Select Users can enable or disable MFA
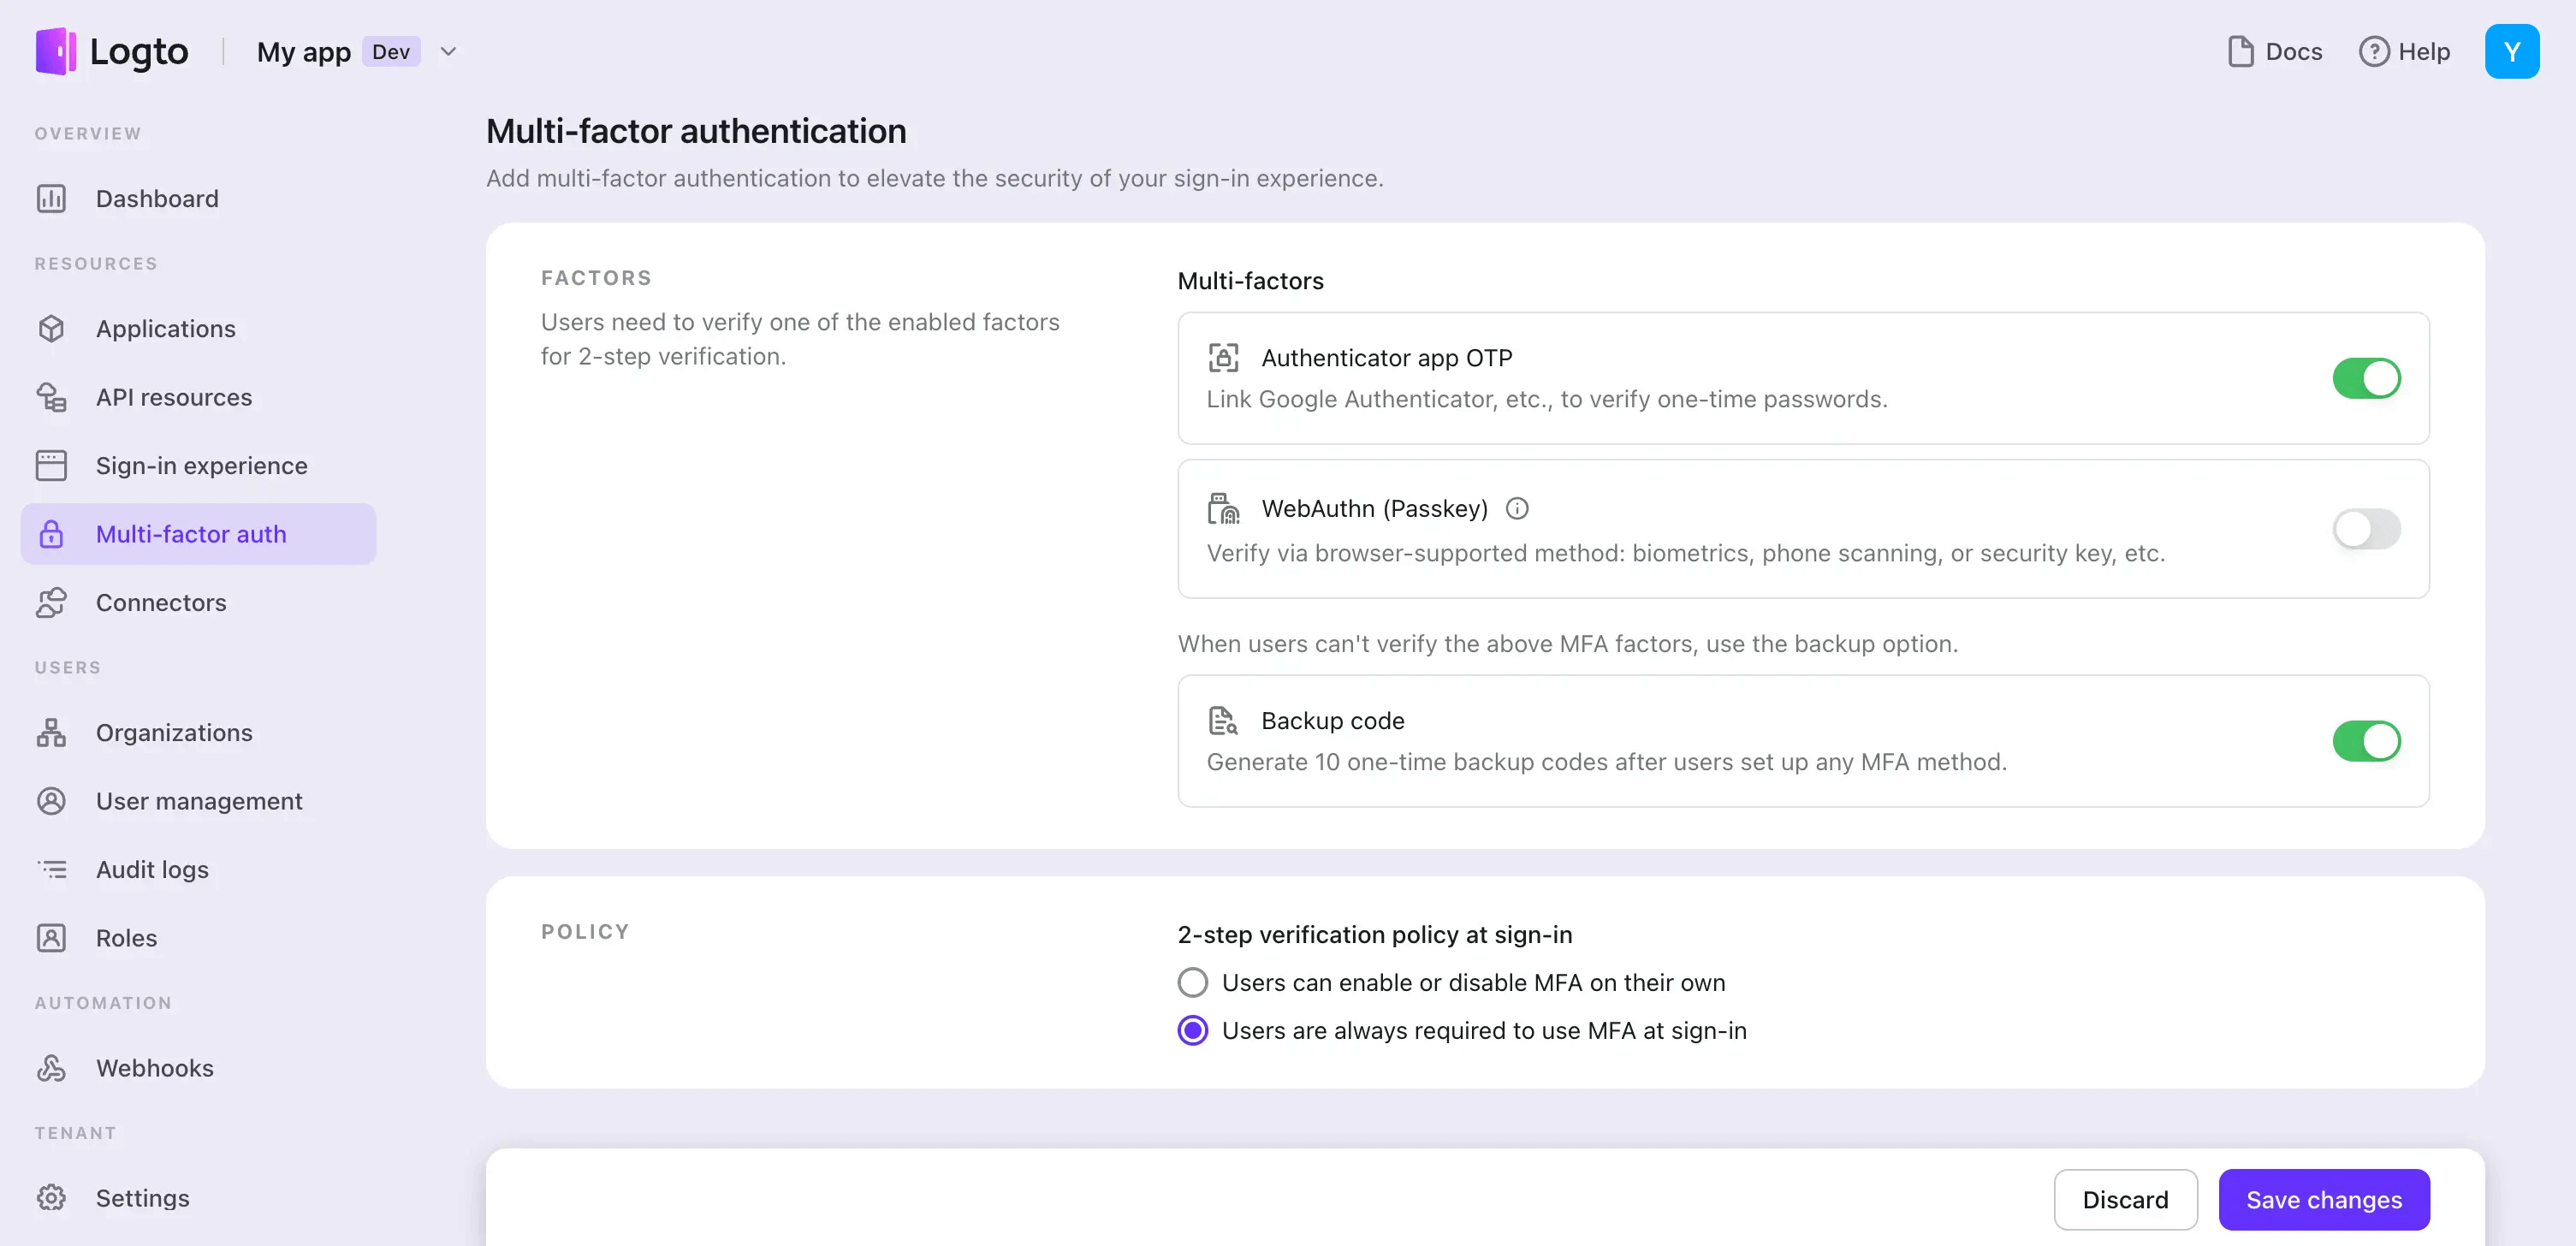Image resolution: width=2576 pixels, height=1246 pixels. 1195,982
